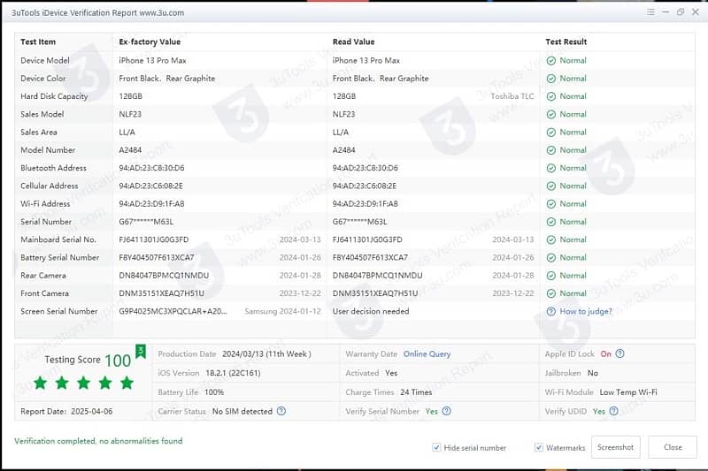708x471 pixels.
Task: Open the Online Query warranty link
Action: point(427,354)
